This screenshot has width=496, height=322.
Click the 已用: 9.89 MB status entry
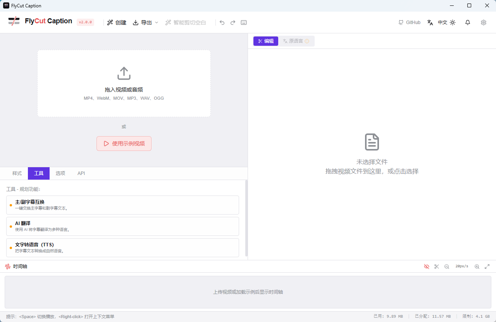pyautogui.click(x=388, y=317)
